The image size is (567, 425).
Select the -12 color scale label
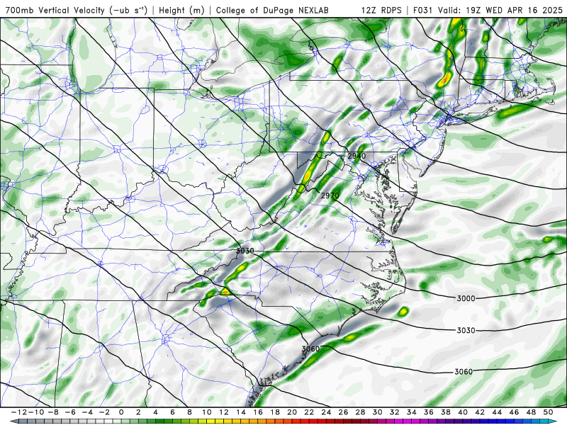[x=18, y=412]
